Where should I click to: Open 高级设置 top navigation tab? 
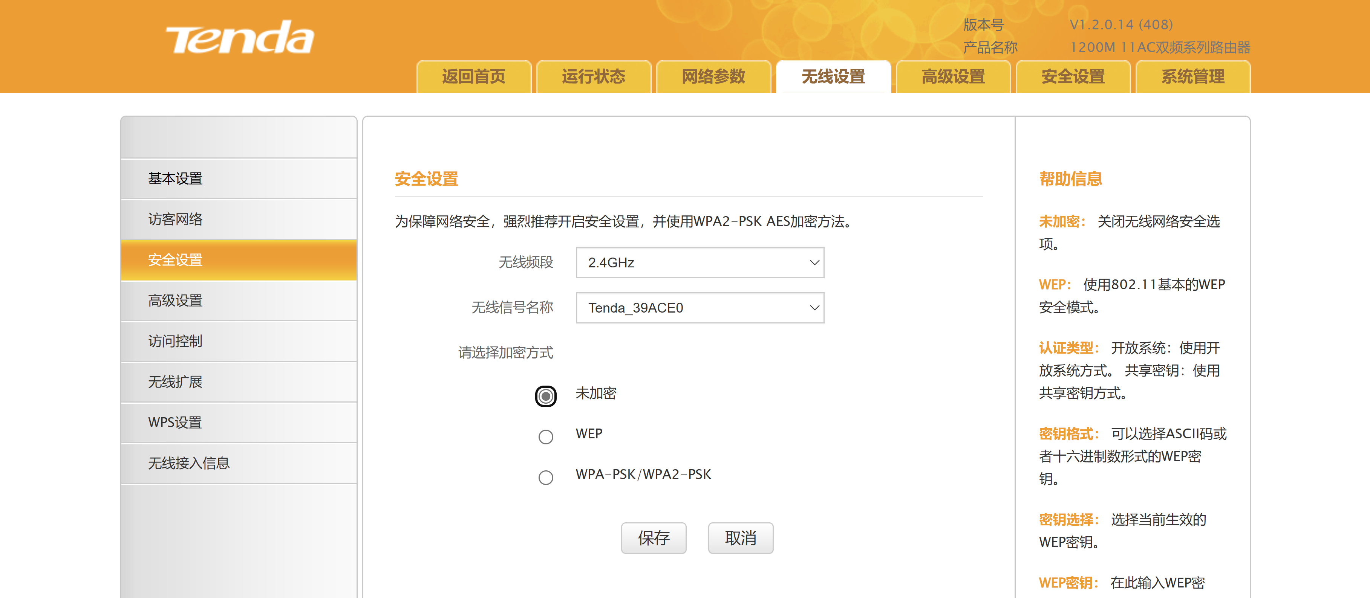pyautogui.click(x=952, y=77)
